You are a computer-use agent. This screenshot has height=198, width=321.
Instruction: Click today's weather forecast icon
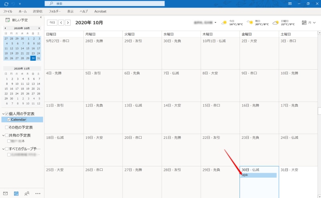pos(225,22)
